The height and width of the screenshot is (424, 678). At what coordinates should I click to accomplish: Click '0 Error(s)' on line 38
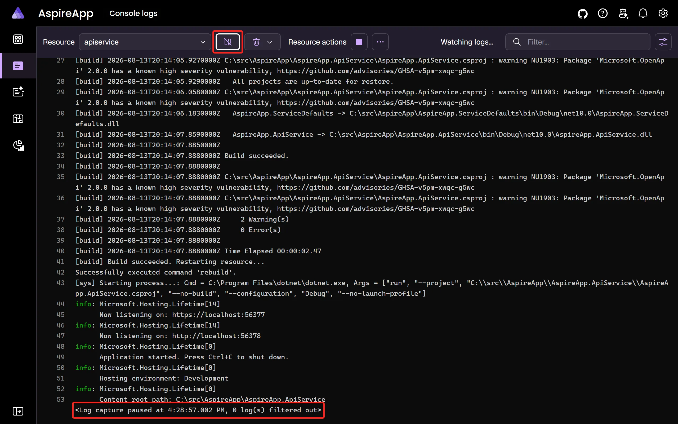point(261,230)
